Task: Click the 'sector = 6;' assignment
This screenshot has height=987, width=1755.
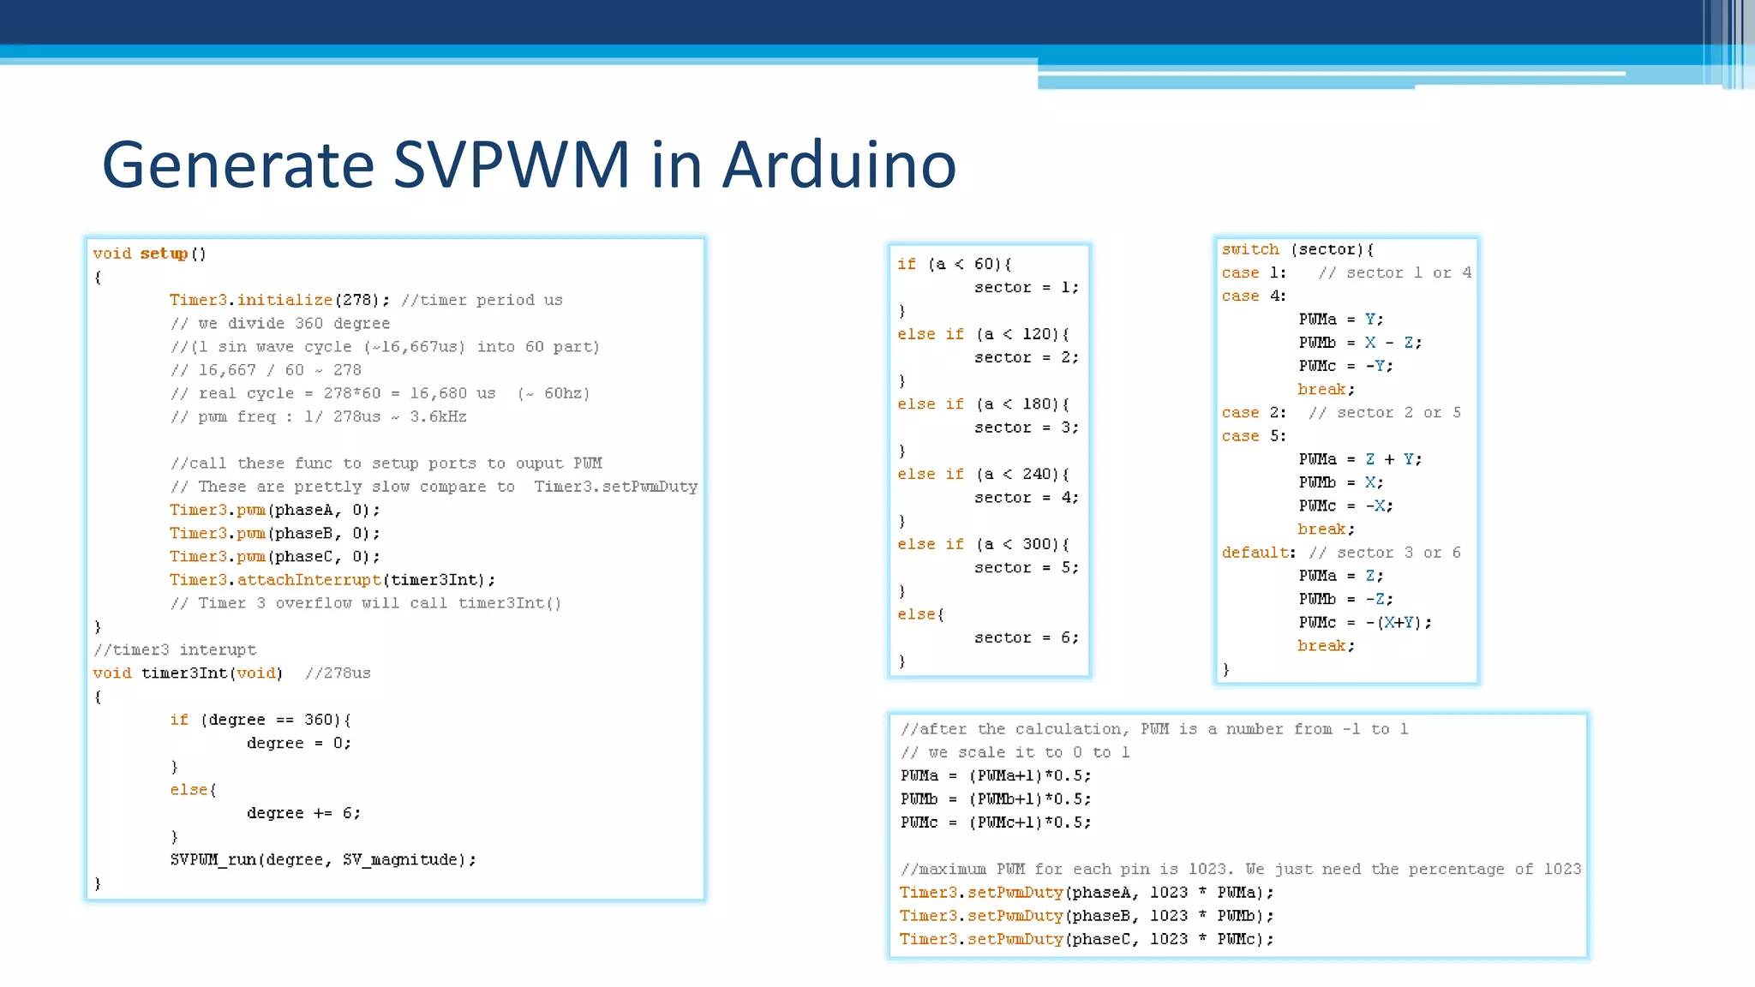Action: (1026, 637)
